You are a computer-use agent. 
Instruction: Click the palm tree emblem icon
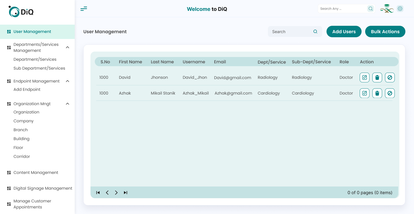[387, 9]
